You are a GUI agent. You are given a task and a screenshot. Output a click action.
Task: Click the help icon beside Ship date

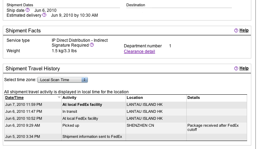pyautogui.click(x=28, y=10)
